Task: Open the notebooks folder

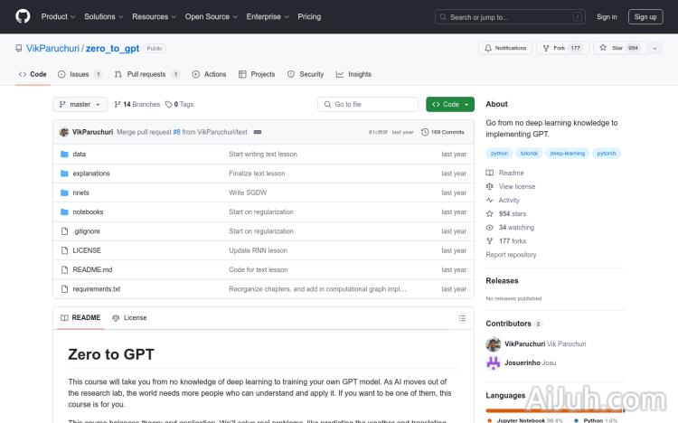Action: tap(88, 211)
